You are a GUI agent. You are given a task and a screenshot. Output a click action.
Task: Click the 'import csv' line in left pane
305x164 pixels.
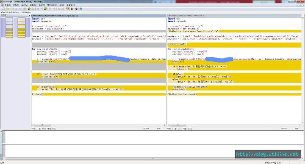[x=38, y=19]
